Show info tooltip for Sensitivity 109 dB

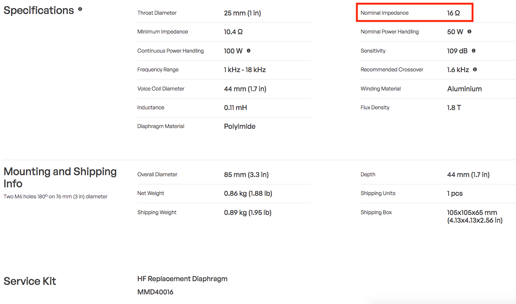point(474,51)
